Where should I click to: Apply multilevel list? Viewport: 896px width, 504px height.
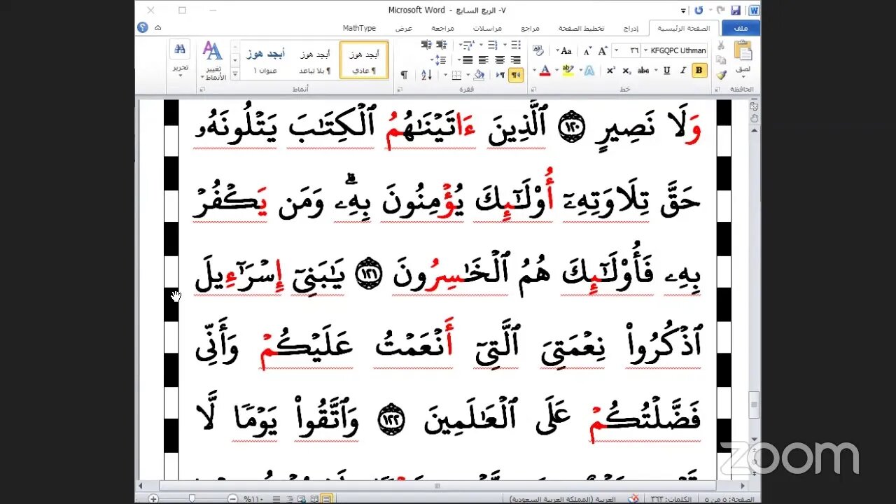coord(468,45)
